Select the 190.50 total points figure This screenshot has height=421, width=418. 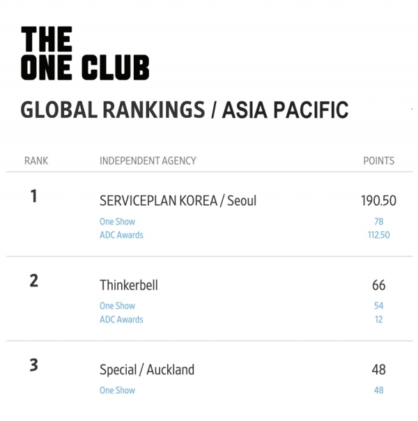378,201
